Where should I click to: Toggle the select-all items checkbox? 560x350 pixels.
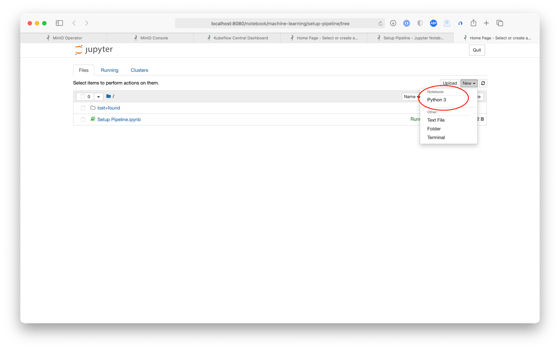click(83, 97)
